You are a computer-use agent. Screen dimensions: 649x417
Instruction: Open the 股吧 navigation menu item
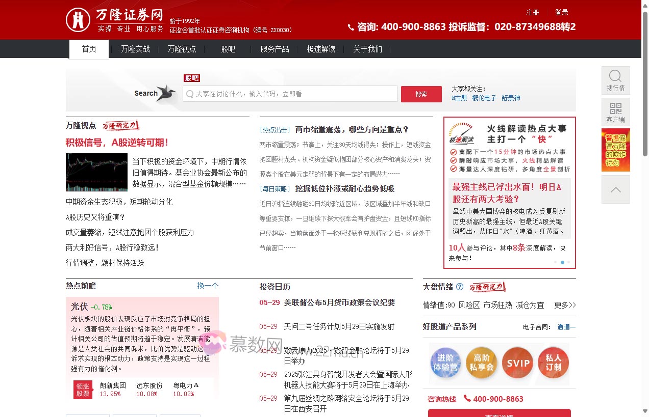click(227, 49)
